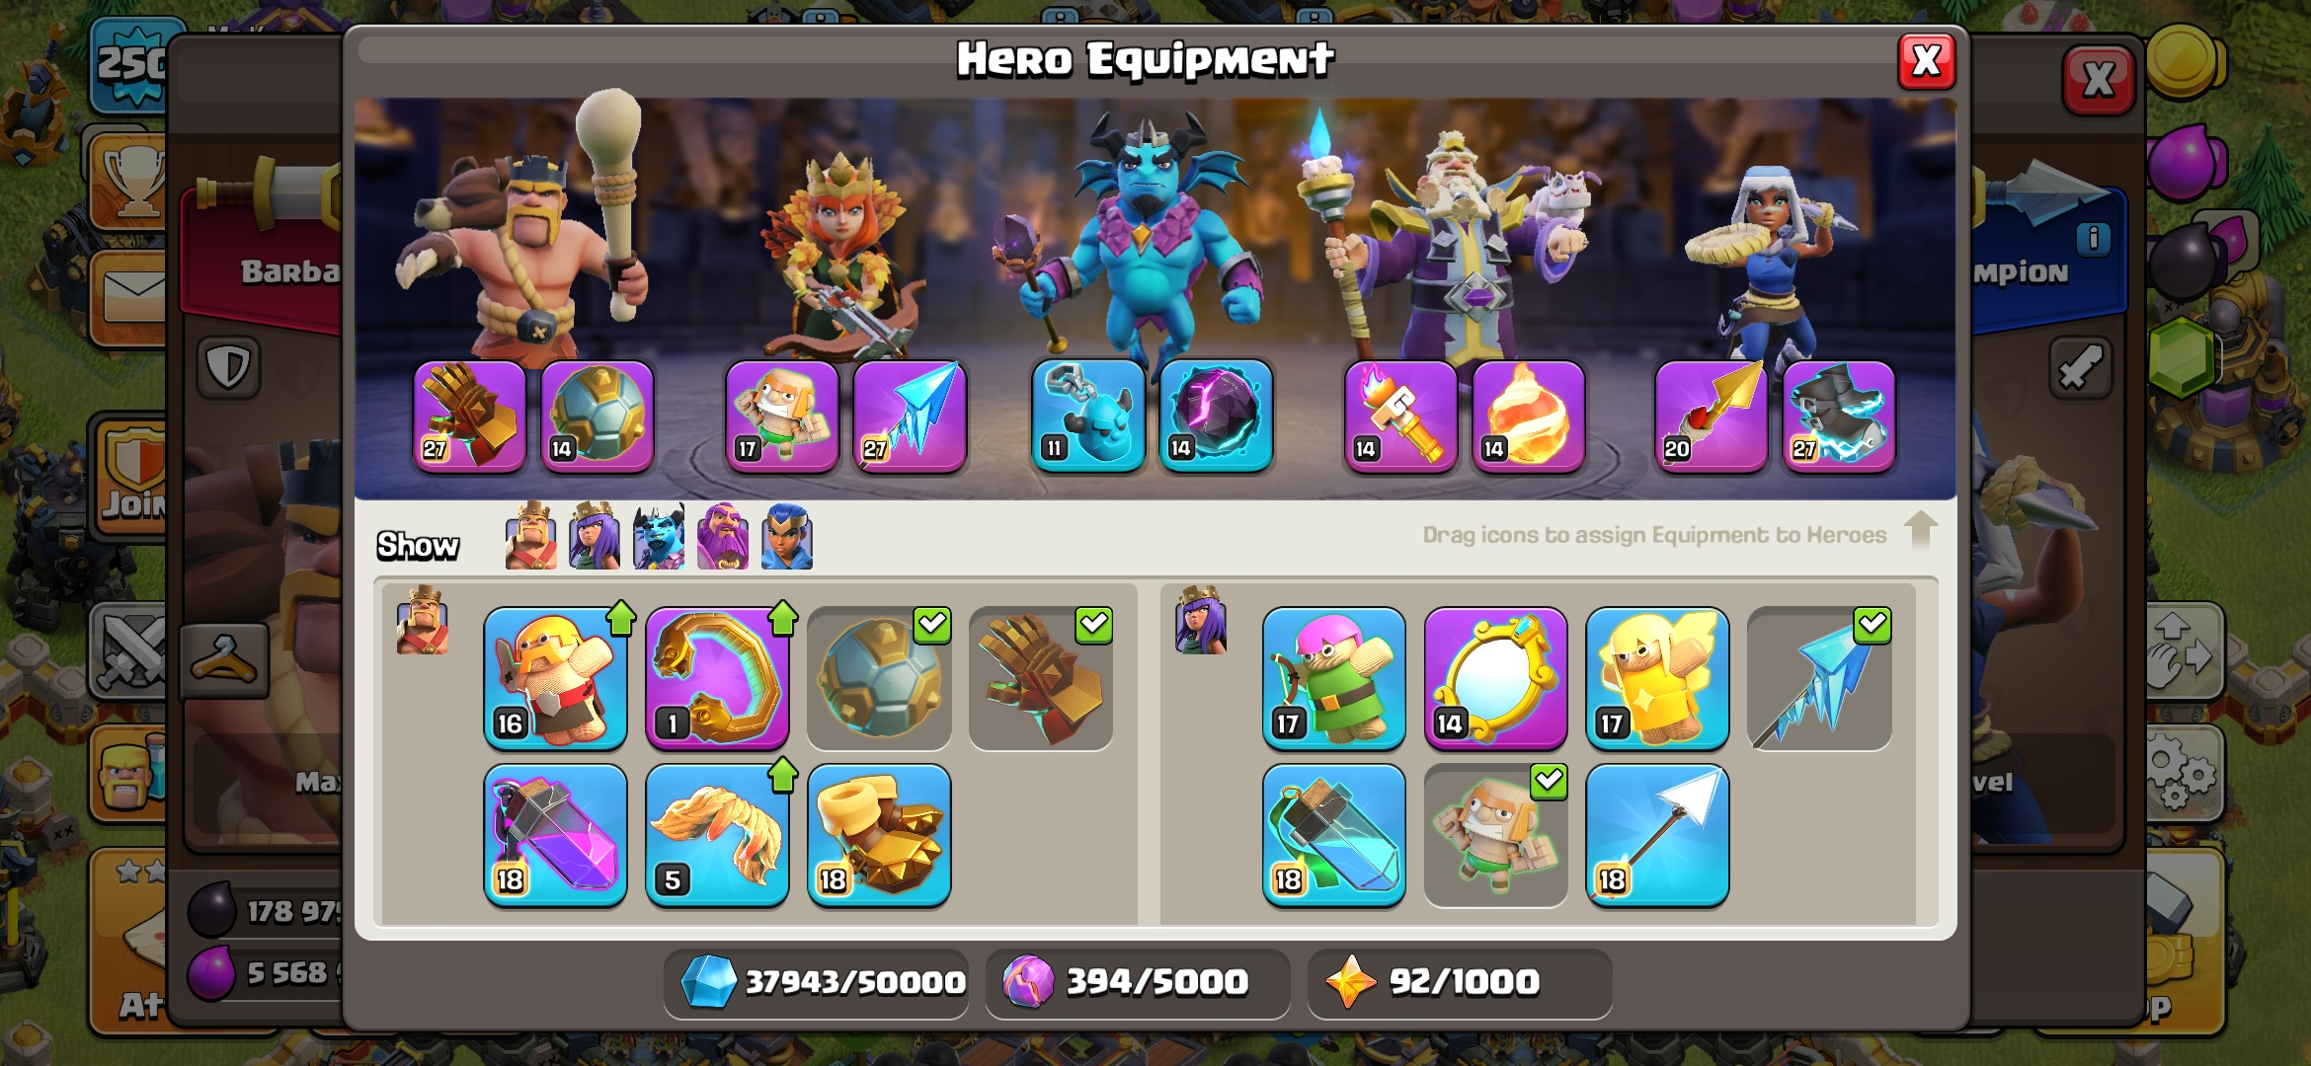Toggle Grand Warden filter in Show row
Image resolution: width=2311 pixels, height=1066 pixels.
(x=723, y=536)
